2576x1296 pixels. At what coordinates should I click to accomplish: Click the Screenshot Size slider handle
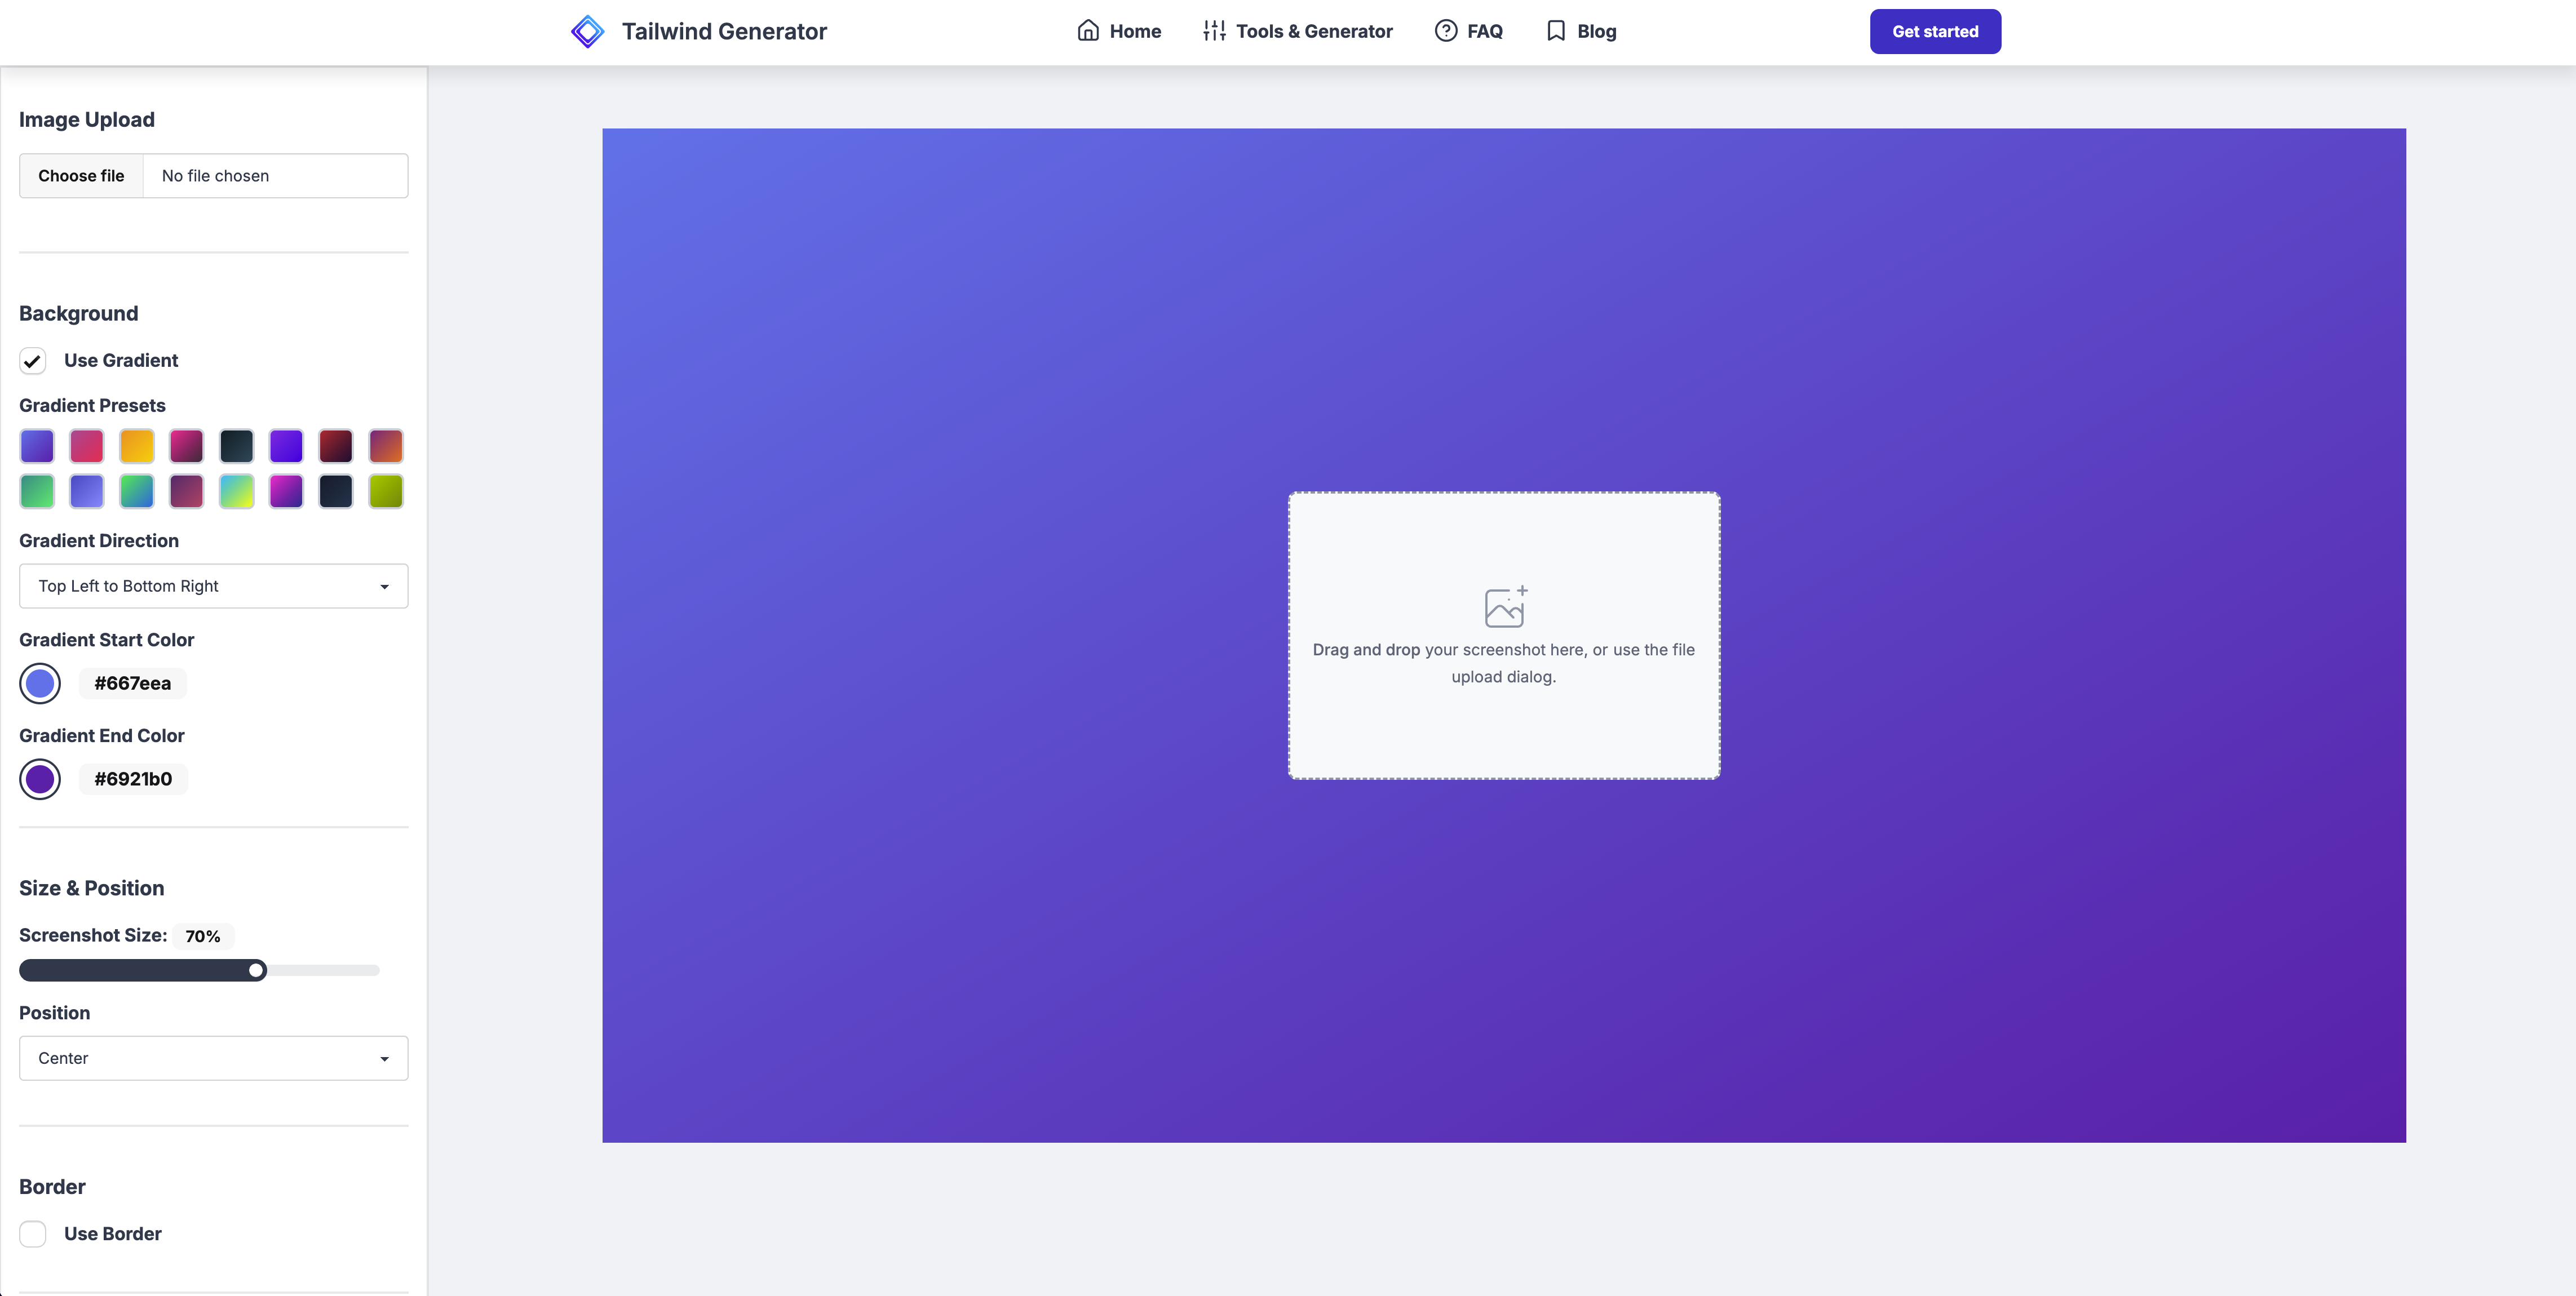256,970
